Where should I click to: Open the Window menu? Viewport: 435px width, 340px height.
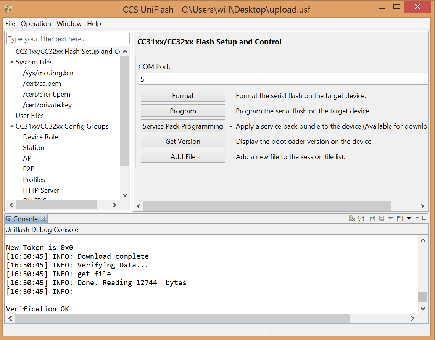(x=69, y=24)
